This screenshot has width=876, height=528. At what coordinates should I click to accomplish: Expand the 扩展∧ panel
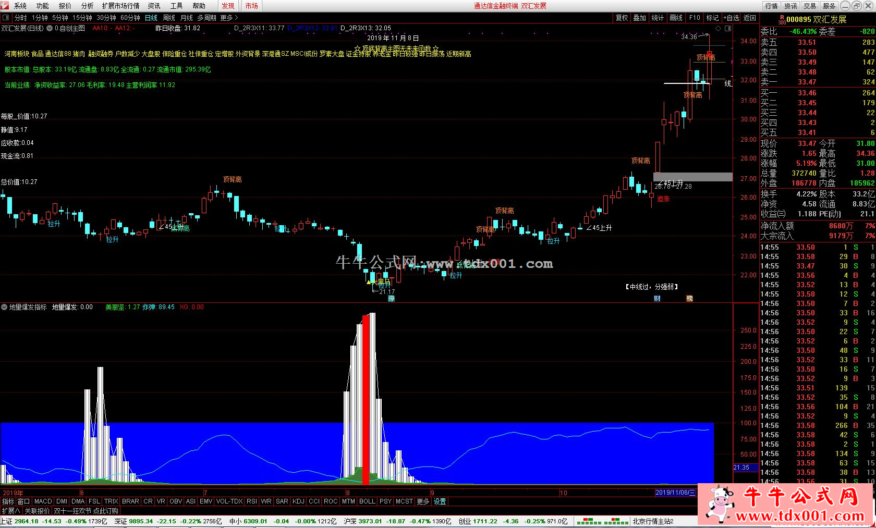10,511
